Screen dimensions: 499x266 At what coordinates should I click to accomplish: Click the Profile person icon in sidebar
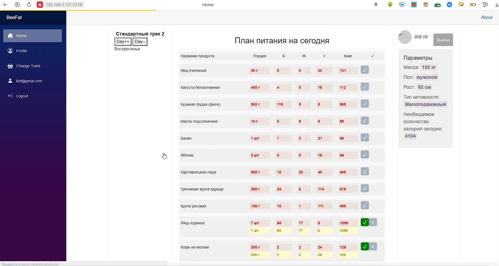[10, 51]
